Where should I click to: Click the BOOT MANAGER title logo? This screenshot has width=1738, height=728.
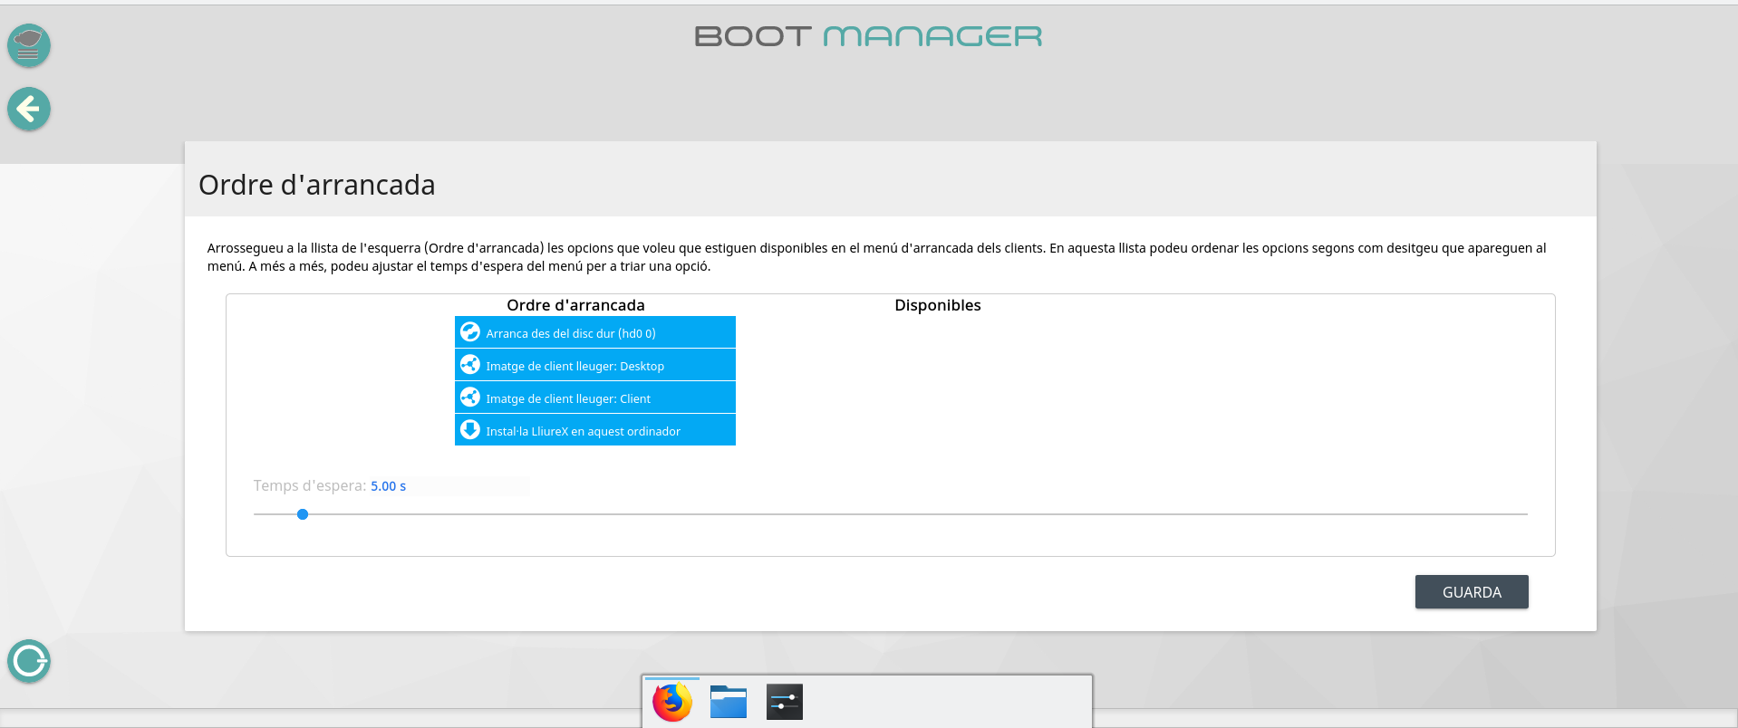click(868, 36)
